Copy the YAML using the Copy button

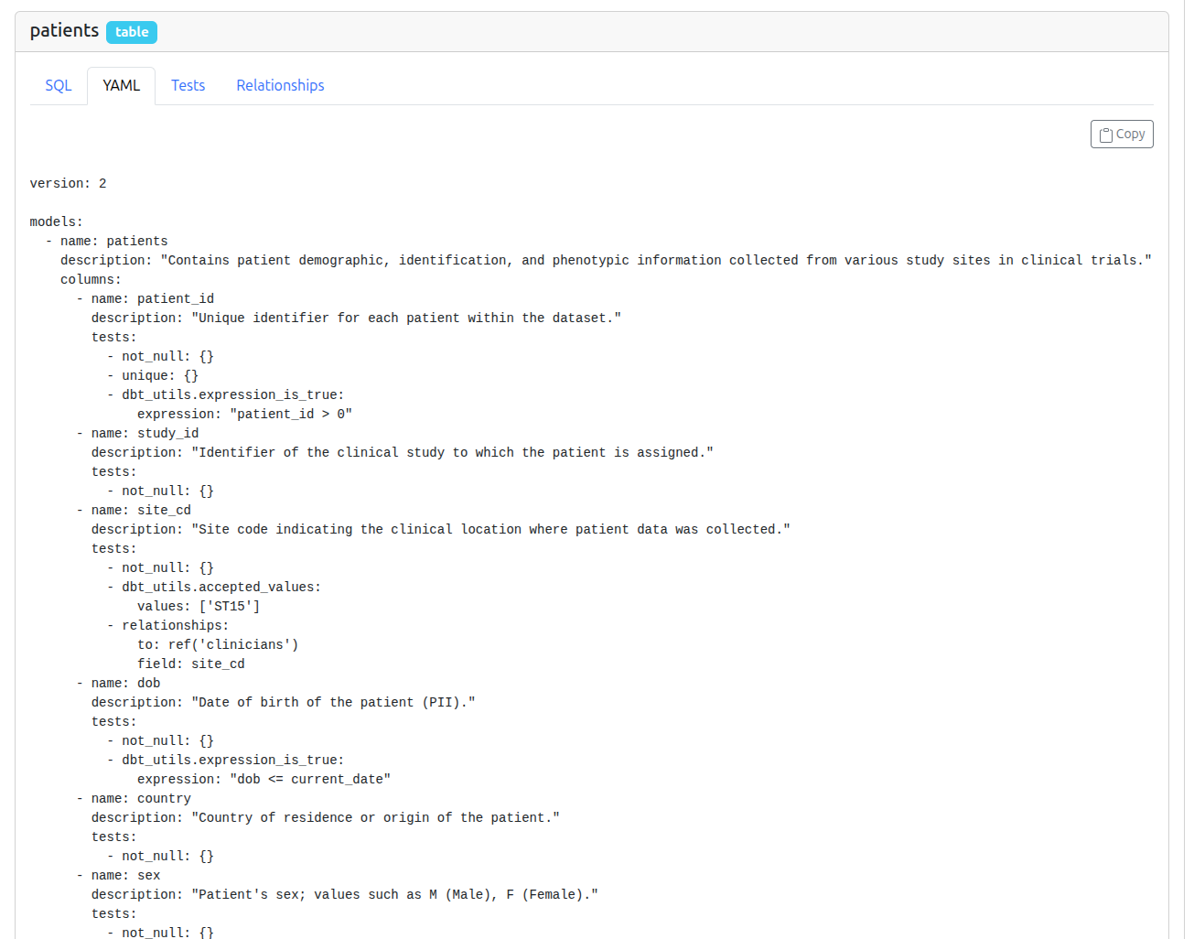point(1122,134)
